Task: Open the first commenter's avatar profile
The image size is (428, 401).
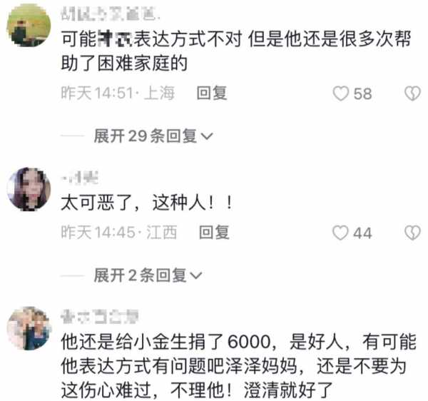Action: point(29,25)
